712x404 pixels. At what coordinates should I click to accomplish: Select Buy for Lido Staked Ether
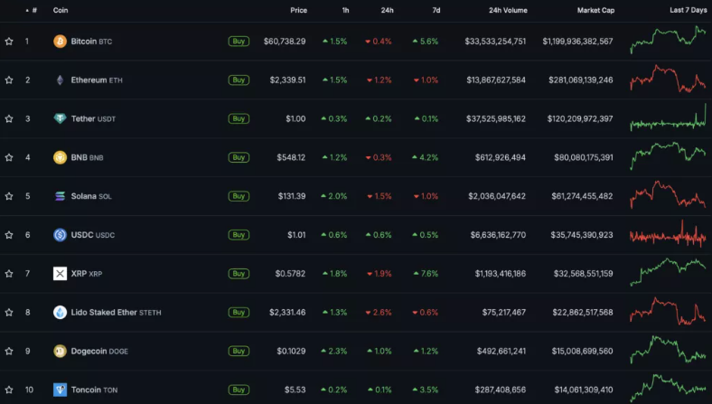click(x=239, y=312)
